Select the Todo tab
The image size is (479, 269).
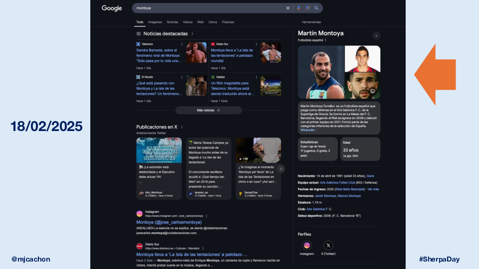click(140, 22)
